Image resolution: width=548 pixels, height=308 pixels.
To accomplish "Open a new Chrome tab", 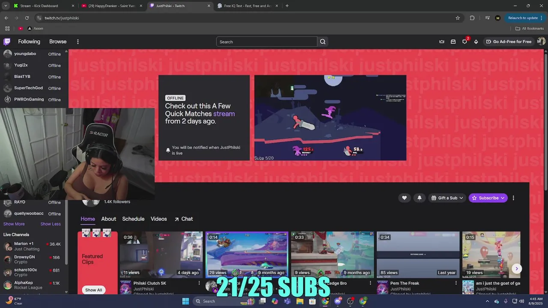I will point(287,6).
